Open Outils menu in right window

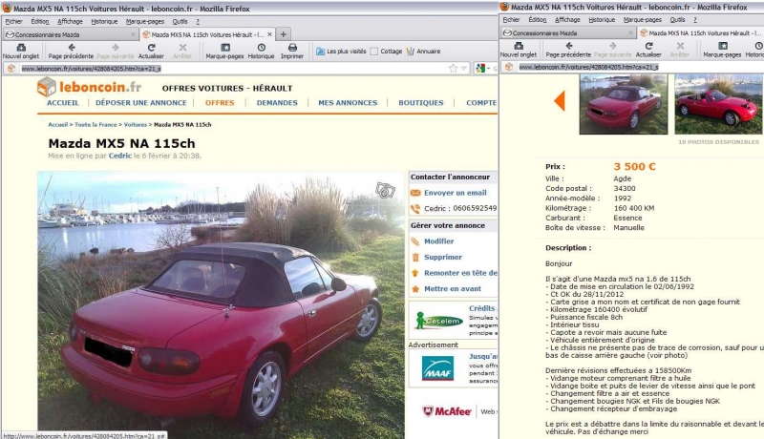677,20
